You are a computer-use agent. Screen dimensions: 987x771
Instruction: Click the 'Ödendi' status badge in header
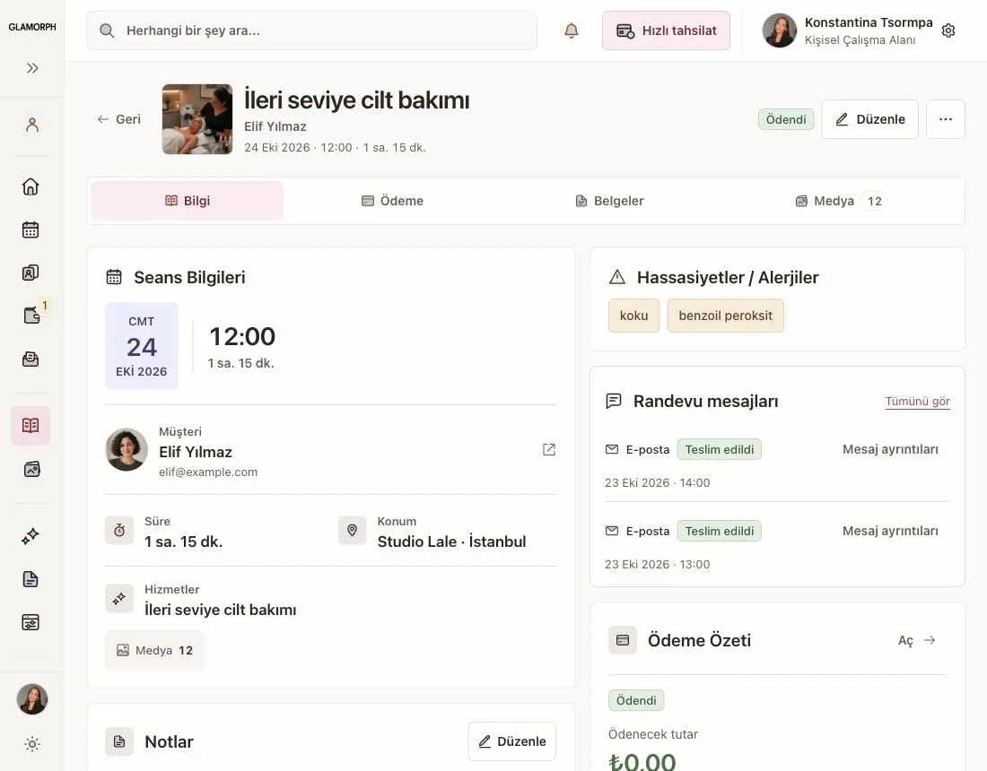tap(786, 119)
